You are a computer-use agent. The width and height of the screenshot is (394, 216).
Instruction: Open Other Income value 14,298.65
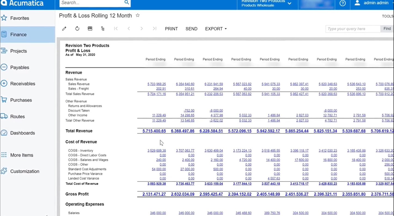click(187, 115)
